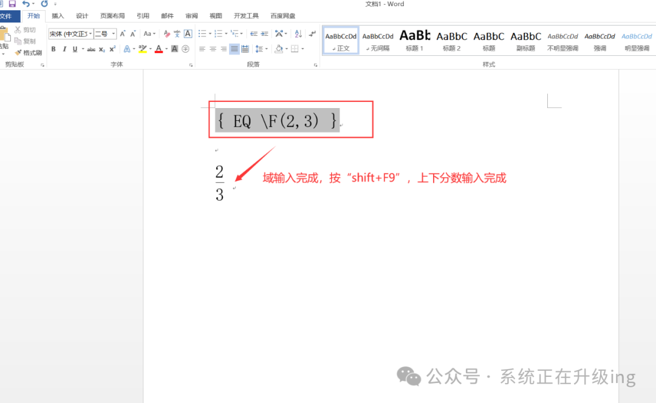656x403 pixels.
Task: Sort with the A-Z sort icon
Action: click(x=298, y=33)
